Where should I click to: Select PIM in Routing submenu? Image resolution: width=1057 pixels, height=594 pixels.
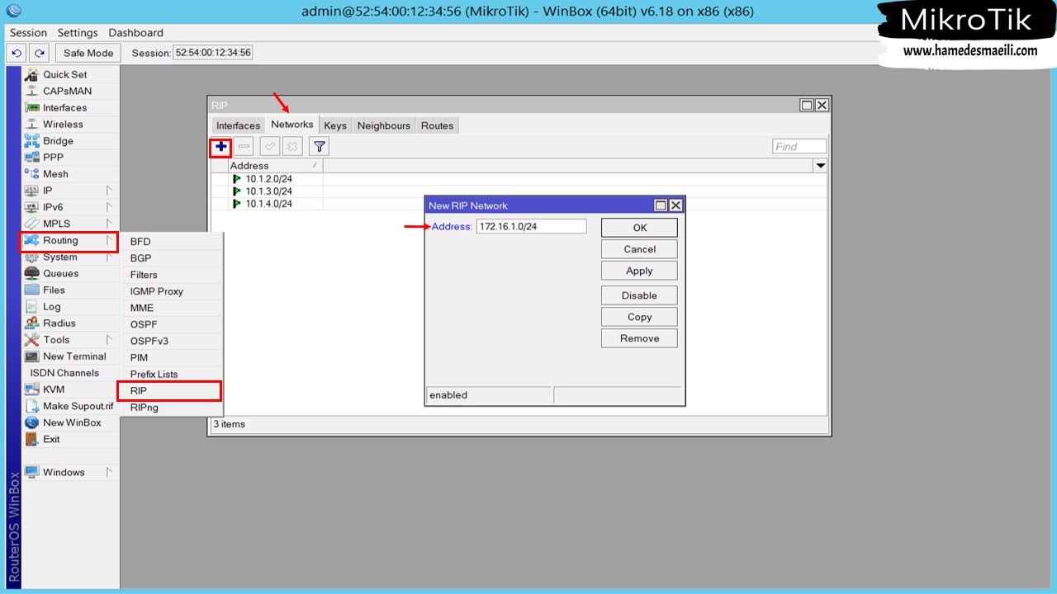(x=173, y=357)
